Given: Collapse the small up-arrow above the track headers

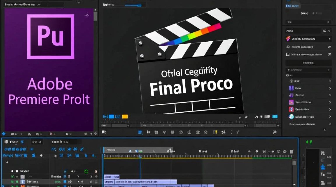Looking at the screenshot, I should tap(7, 162).
